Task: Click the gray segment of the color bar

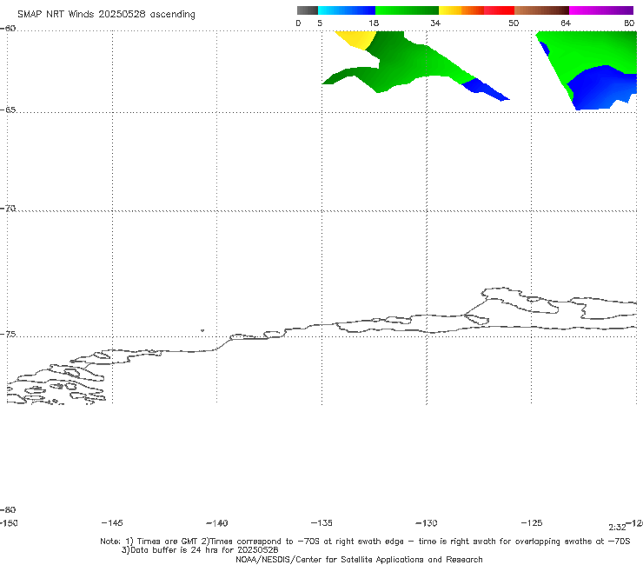Action: (308, 10)
